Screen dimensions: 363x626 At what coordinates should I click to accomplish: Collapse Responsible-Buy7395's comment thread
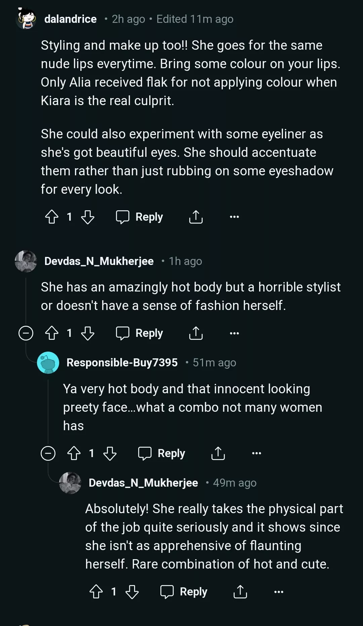(48, 453)
